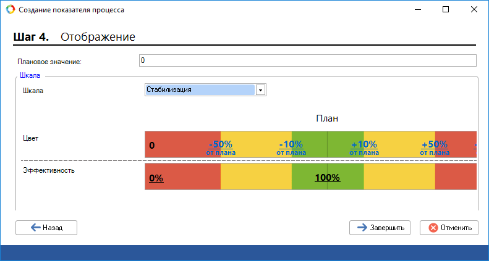Click the 0% efficiency value link

pyautogui.click(x=156, y=178)
